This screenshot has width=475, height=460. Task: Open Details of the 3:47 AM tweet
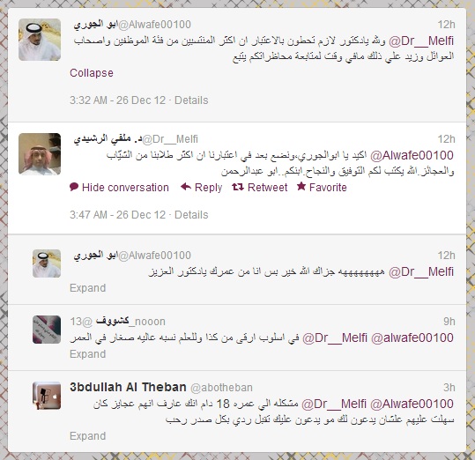[191, 215]
